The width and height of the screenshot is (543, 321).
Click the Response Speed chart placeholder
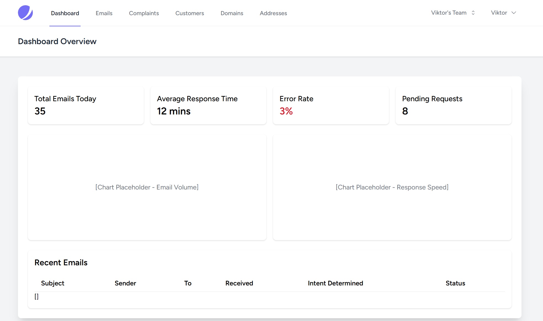coord(392,187)
